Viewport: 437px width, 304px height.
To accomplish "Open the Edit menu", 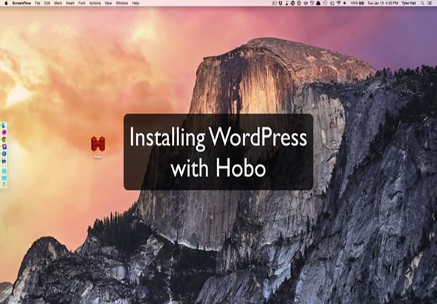I will [47, 3].
